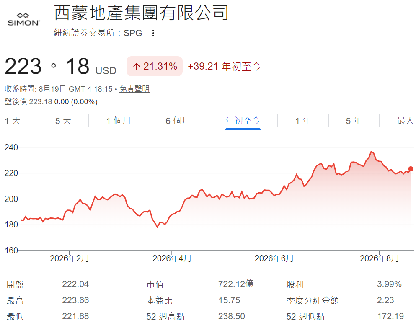416x323 pixels.
Task: Click the 240 y-axis label
Action: (11, 147)
